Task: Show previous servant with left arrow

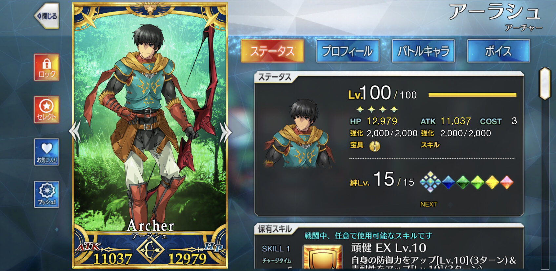Action: (x=75, y=132)
